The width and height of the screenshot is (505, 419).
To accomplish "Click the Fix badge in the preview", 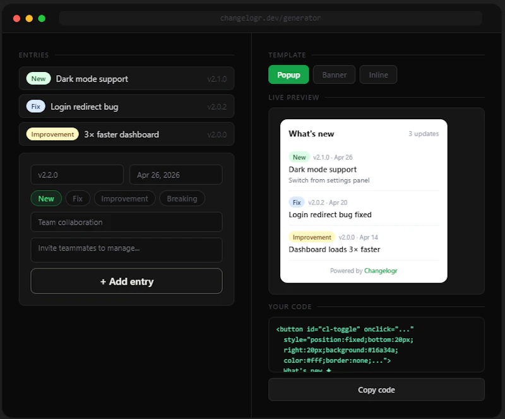I will (x=297, y=203).
